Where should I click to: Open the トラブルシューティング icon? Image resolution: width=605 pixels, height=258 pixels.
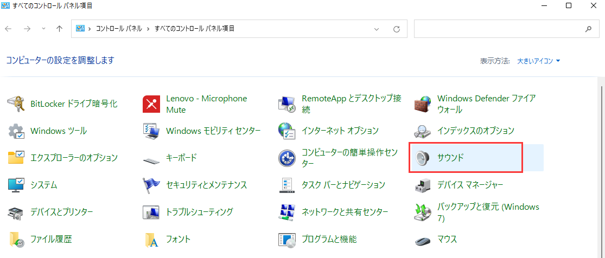tap(151, 212)
